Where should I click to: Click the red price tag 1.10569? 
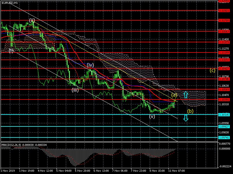point(224,90)
